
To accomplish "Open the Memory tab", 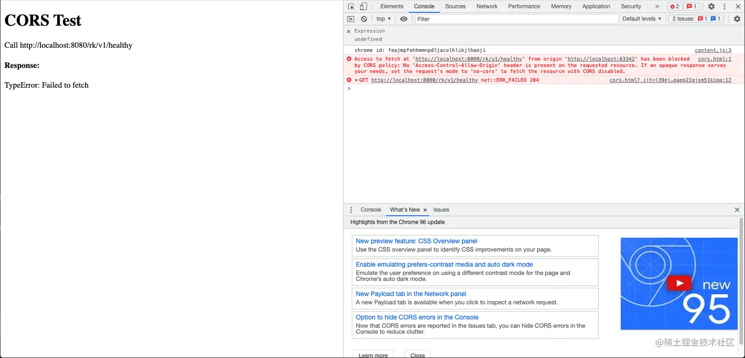I will pos(561,6).
